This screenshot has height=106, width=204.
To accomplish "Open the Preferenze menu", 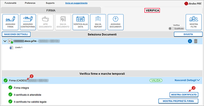I will click(30, 3).
